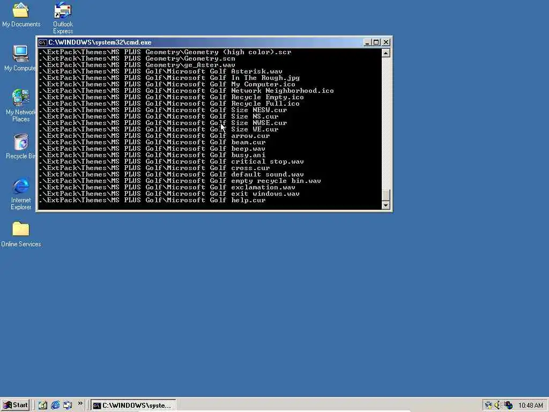The image size is (549, 412).
Task: Click the cmd window scrollbar thumb
Action: [385, 195]
